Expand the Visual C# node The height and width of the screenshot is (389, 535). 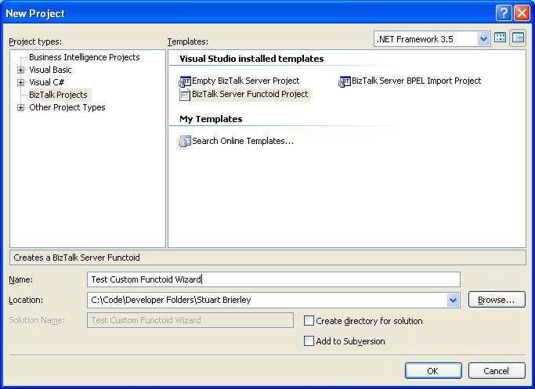click(21, 82)
